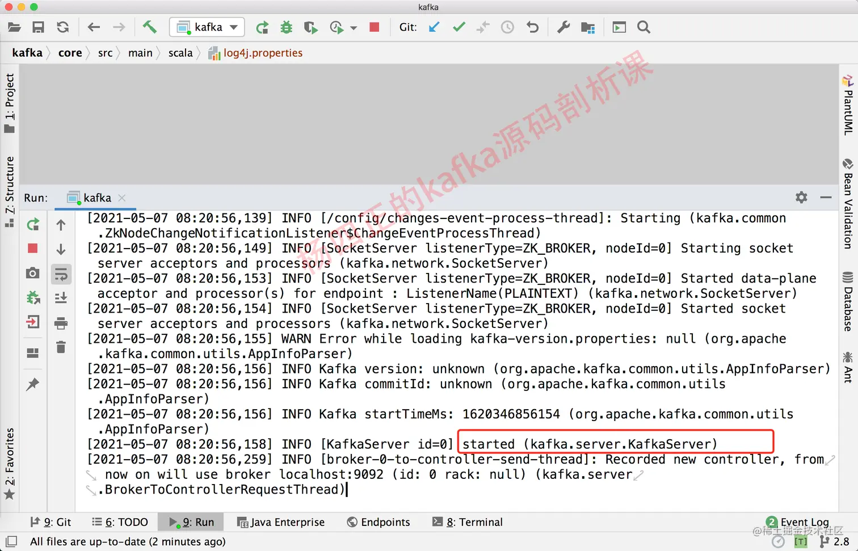
Task: Open the Favorites tool window
Action: 10,464
